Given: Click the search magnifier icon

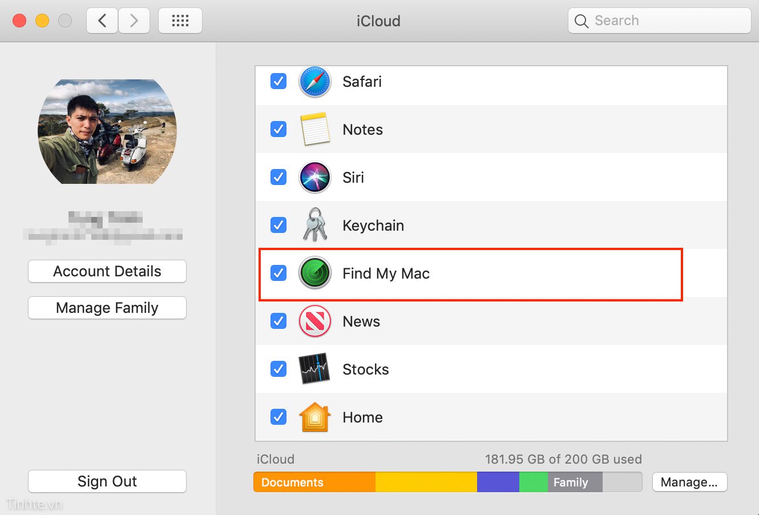Looking at the screenshot, I should point(581,21).
